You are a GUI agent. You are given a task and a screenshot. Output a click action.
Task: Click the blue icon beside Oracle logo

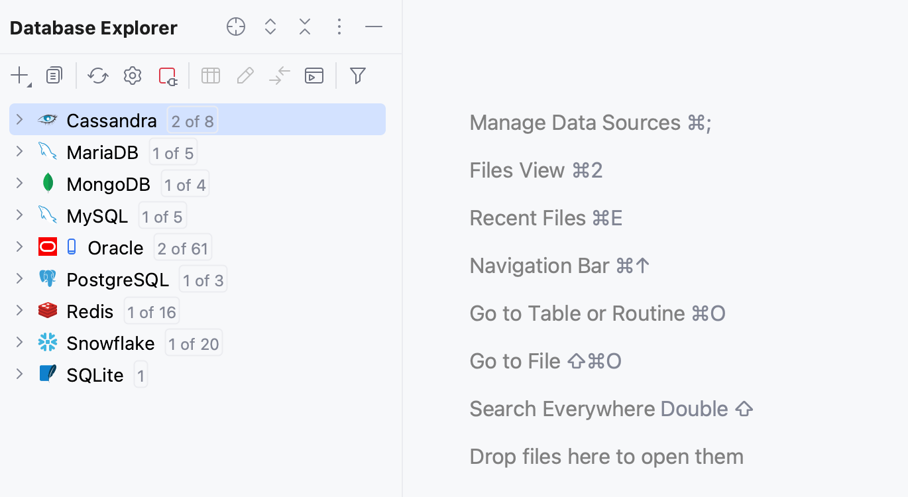tap(72, 247)
